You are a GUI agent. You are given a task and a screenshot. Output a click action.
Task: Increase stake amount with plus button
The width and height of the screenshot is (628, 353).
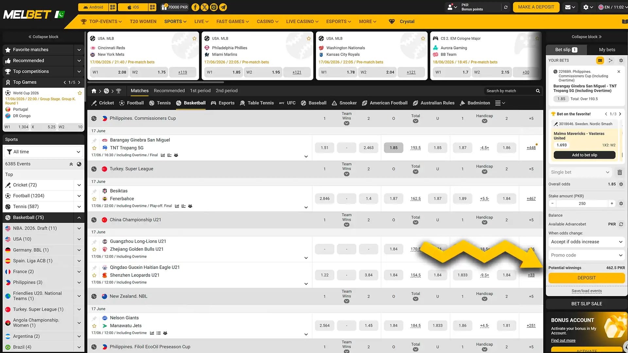612,203
